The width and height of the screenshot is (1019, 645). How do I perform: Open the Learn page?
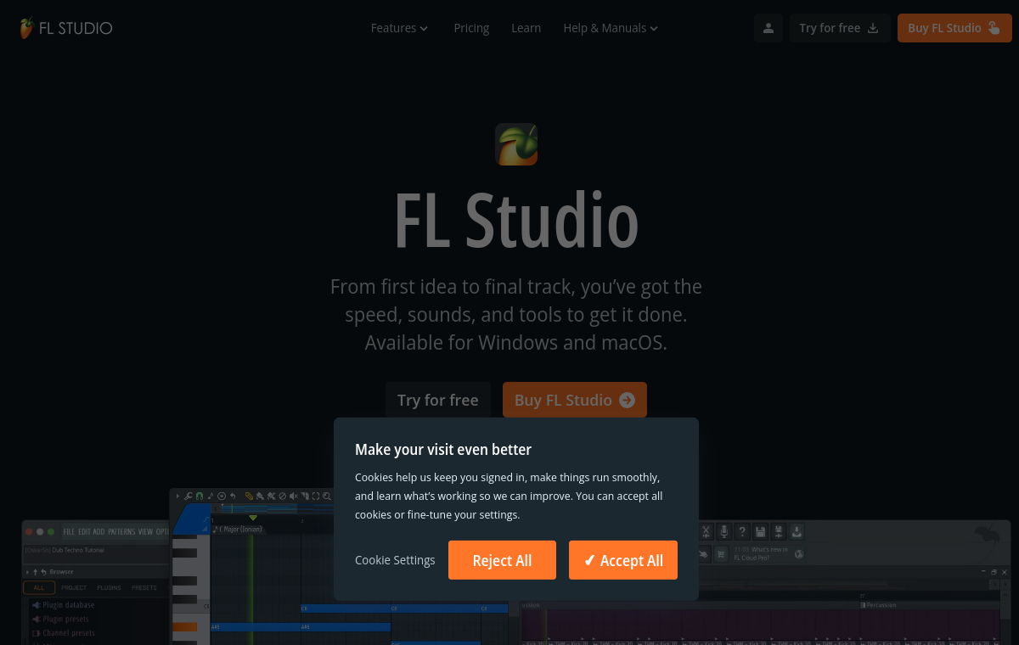tap(526, 28)
